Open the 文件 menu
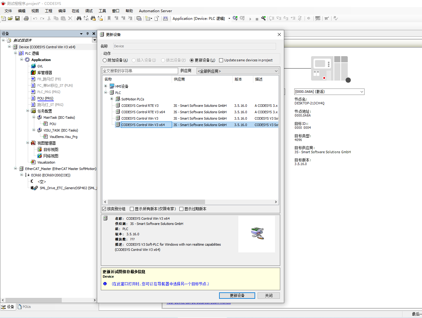 pyautogui.click(x=8, y=11)
